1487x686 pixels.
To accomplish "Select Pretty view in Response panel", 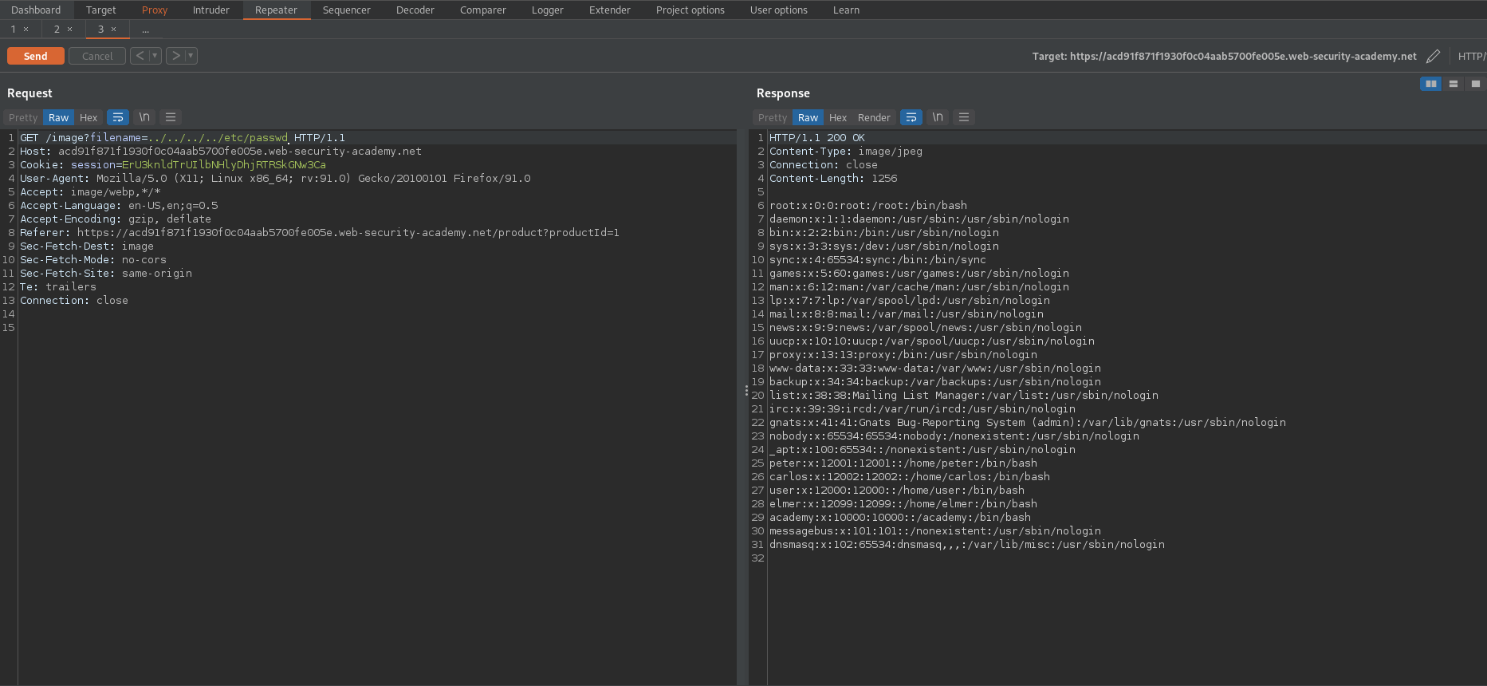I will [773, 117].
